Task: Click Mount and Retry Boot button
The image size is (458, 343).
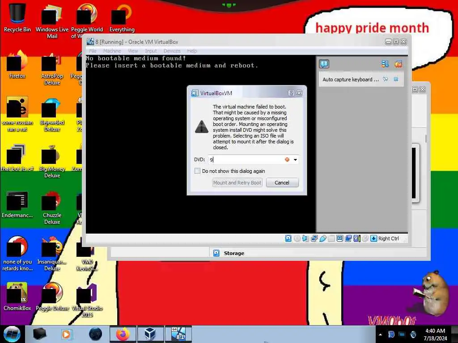Action: point(237,183)
